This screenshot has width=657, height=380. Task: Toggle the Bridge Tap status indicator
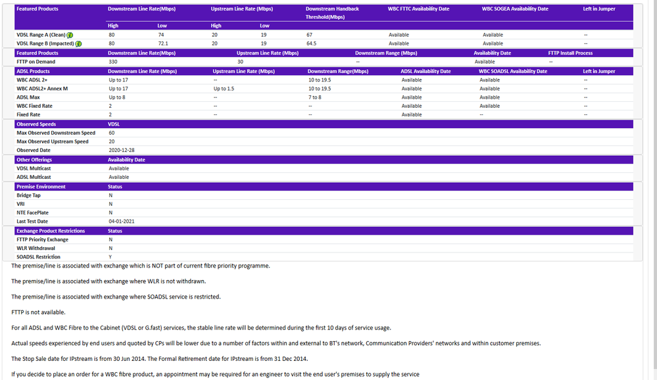pyautogui.click(x=110, y=195)
